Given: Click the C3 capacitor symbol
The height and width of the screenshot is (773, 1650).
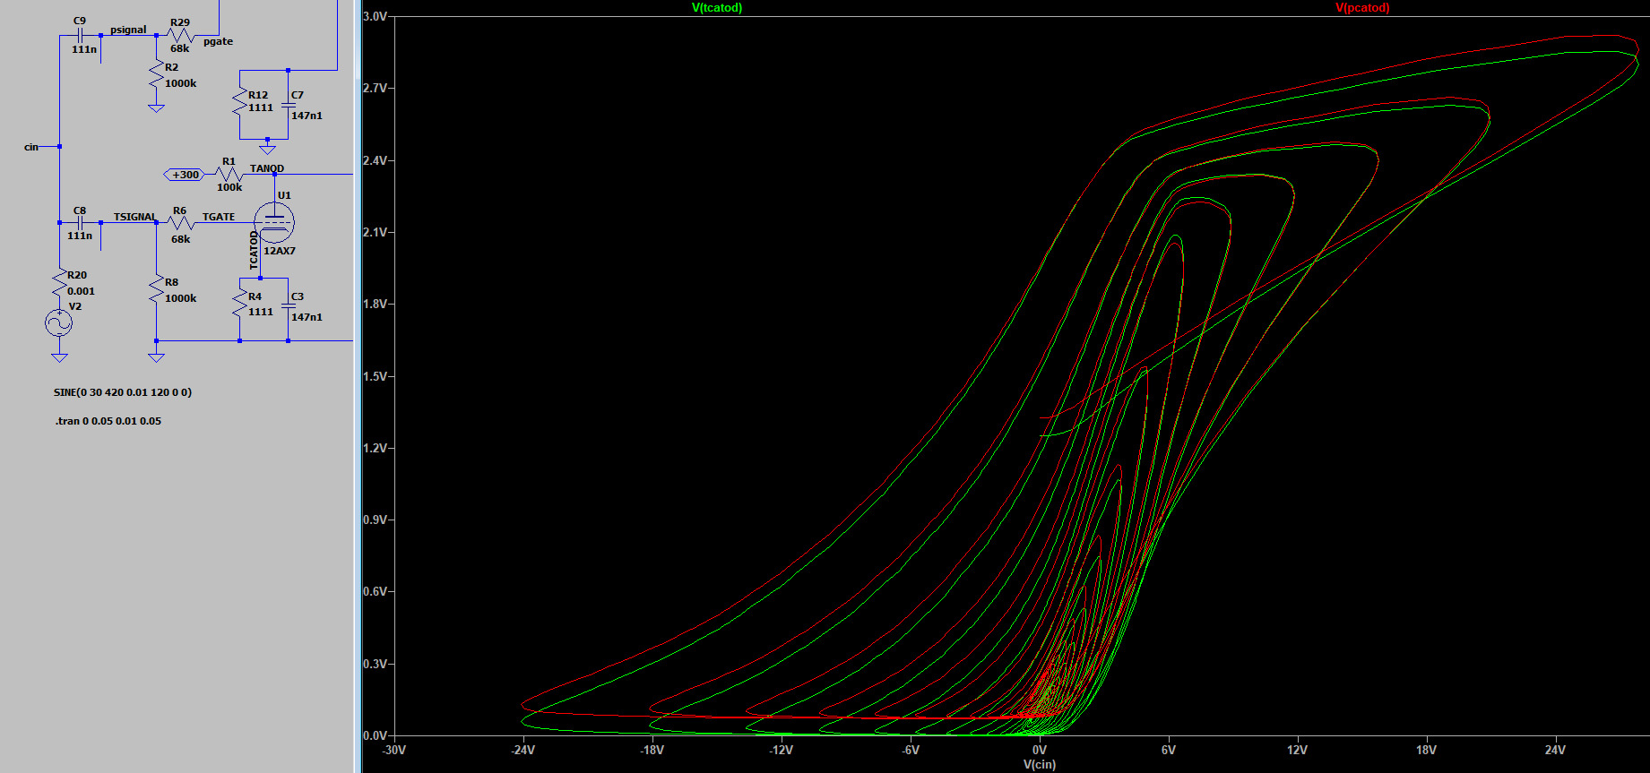Looking at the screenshot, I should 288,306.
